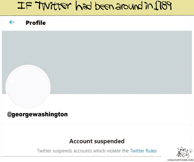Click the divider line below the handle
194x162 pixels.
coord(97,124)
